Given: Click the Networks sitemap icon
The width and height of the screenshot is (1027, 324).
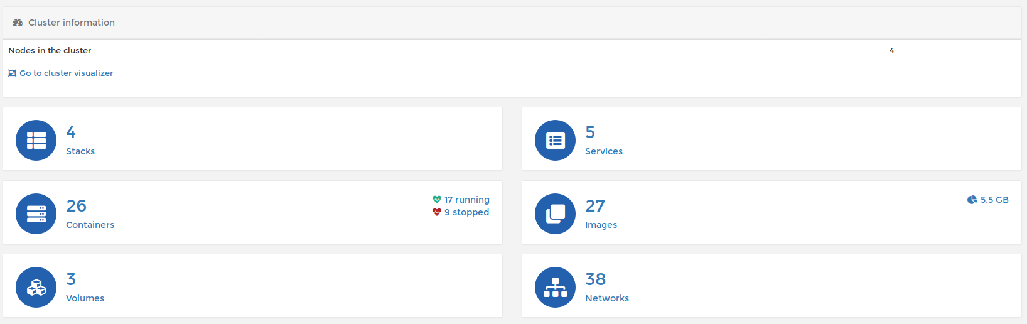Looking at the screenshot, I should tap(555, 288).
